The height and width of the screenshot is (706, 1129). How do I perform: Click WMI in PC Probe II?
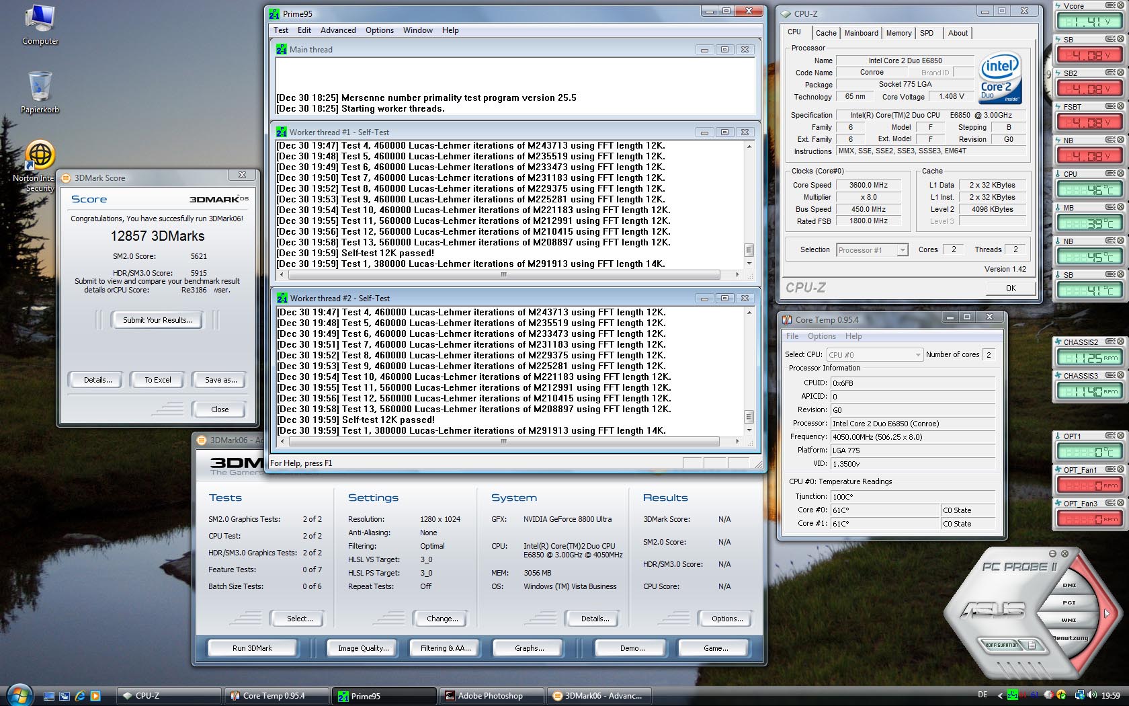(x=1069, y=620)
